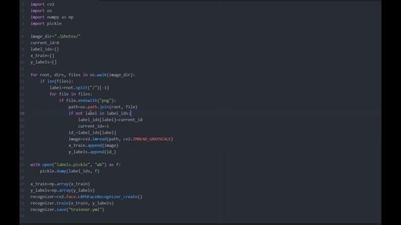Click the 'y_labels=[]' line
Screen dimensions: 401x225
[44, 62]
